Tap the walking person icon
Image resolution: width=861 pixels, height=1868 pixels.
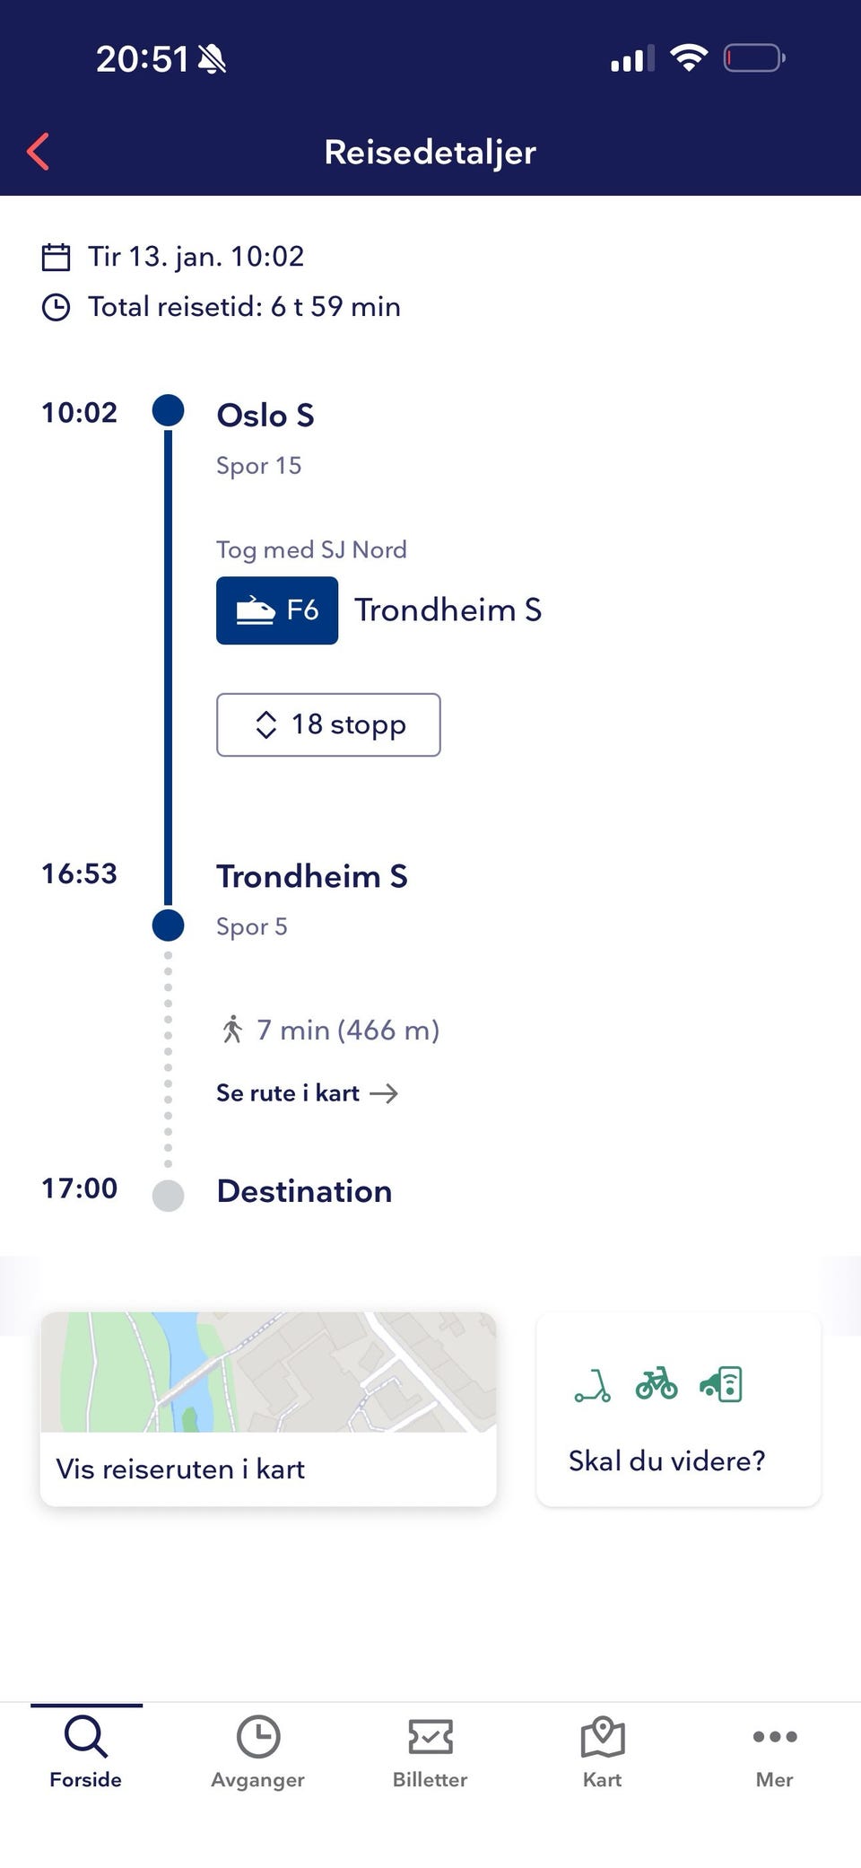(232, 1030)
